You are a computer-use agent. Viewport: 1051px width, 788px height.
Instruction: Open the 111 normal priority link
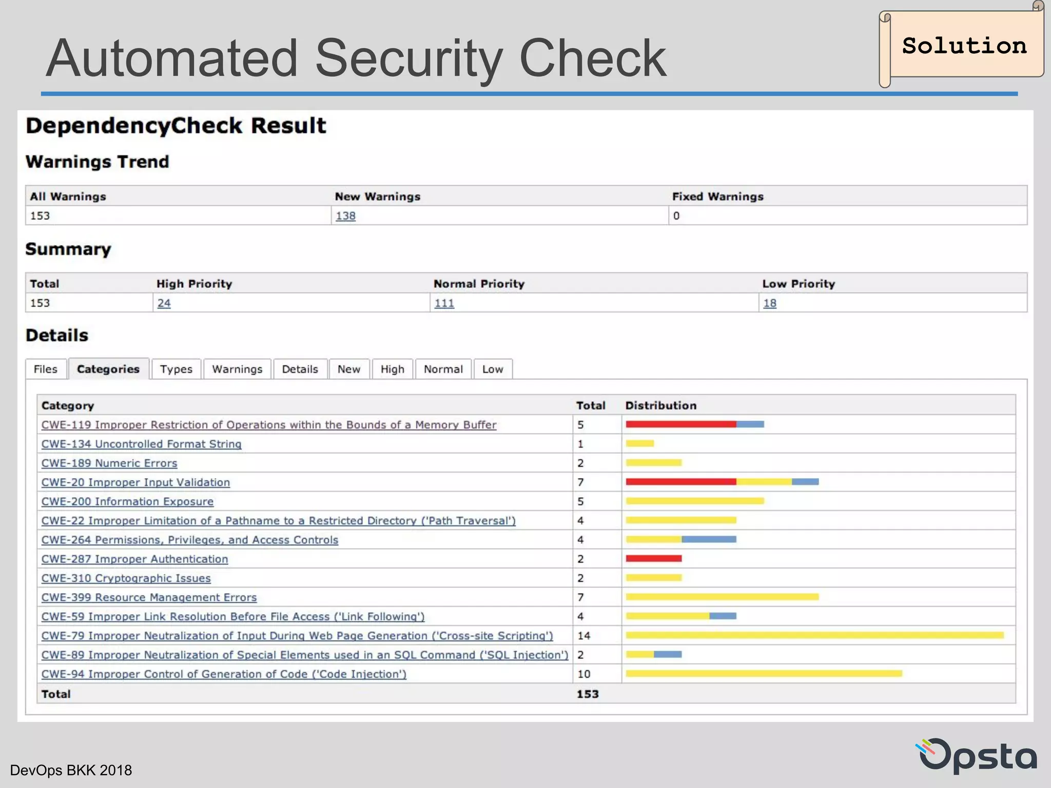pos(444,303)
